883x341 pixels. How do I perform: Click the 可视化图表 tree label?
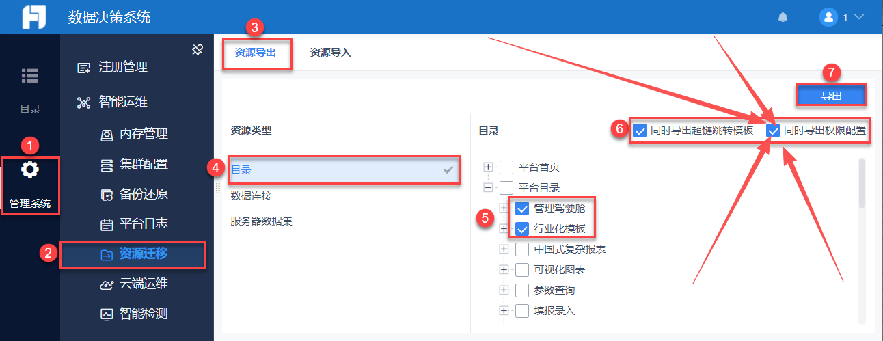click(x=560, y=270)
